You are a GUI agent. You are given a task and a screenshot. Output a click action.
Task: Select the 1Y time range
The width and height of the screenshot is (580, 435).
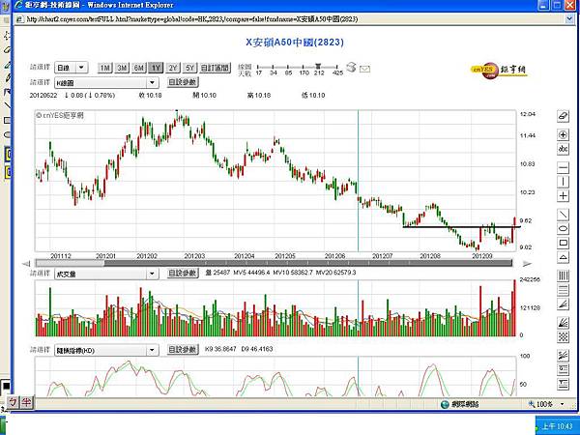click(x=156, y=68)
